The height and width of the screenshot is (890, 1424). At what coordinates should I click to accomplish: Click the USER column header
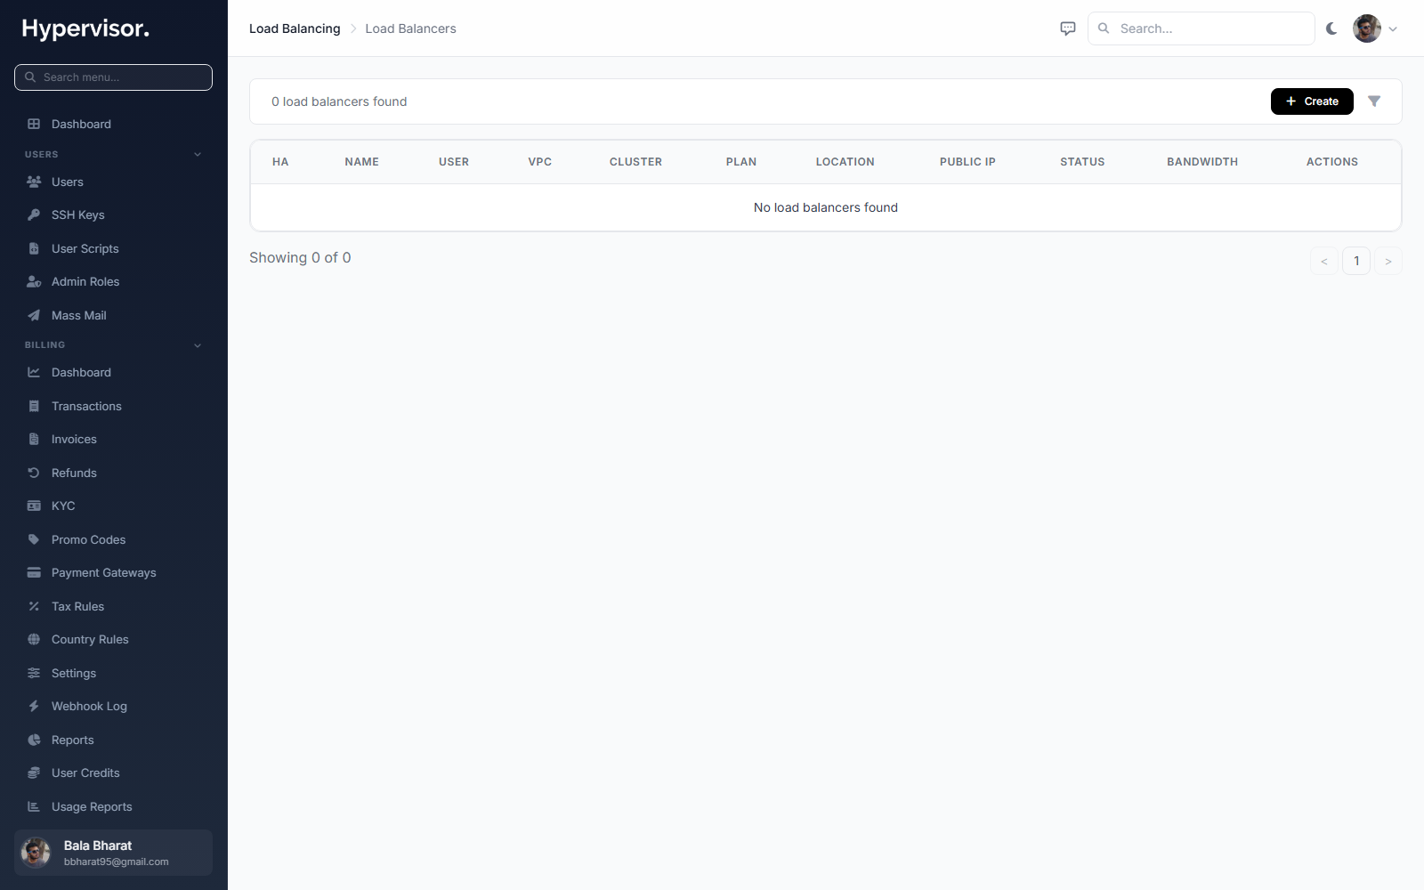[x=454, y=162]
